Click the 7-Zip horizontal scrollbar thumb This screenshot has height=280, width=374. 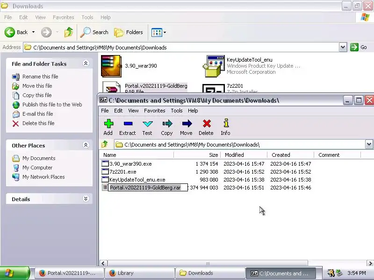tap(208, 263)
